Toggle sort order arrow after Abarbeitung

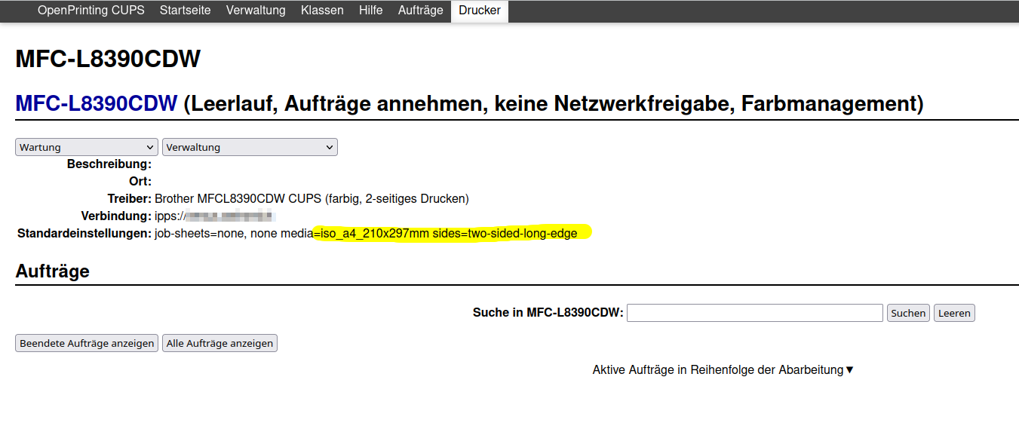point(849,370)
